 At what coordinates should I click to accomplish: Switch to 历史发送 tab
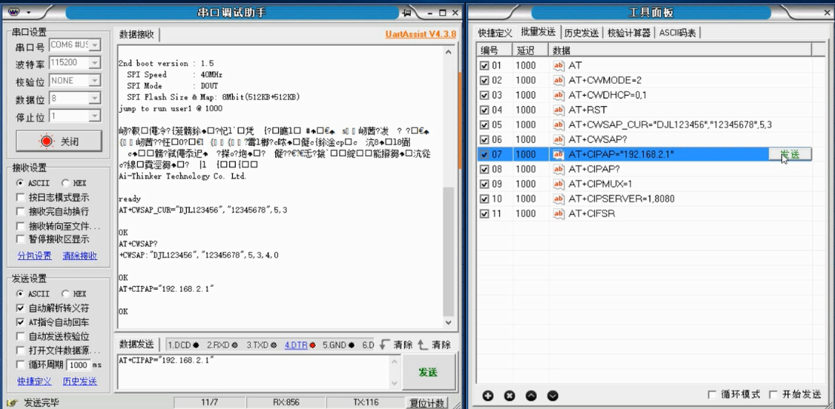tap(581, 33)
